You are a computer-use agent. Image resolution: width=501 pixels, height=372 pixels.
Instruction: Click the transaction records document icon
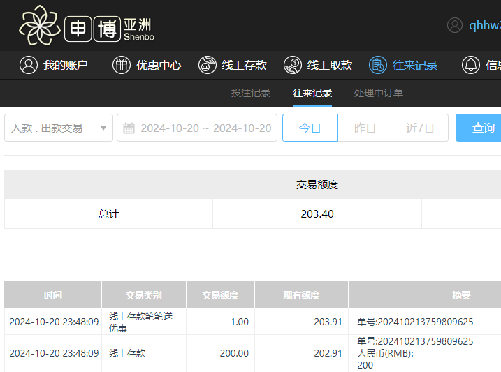pos(378,66)
